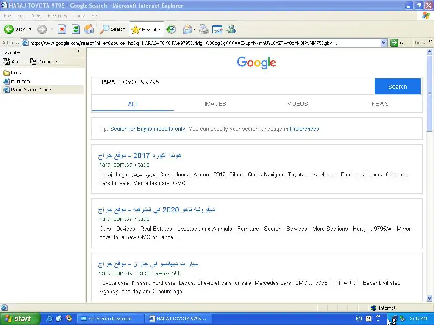The width and height of the screenshot is (434, 325).
Task: Open the Favorites menu
Action: point(58,16)
